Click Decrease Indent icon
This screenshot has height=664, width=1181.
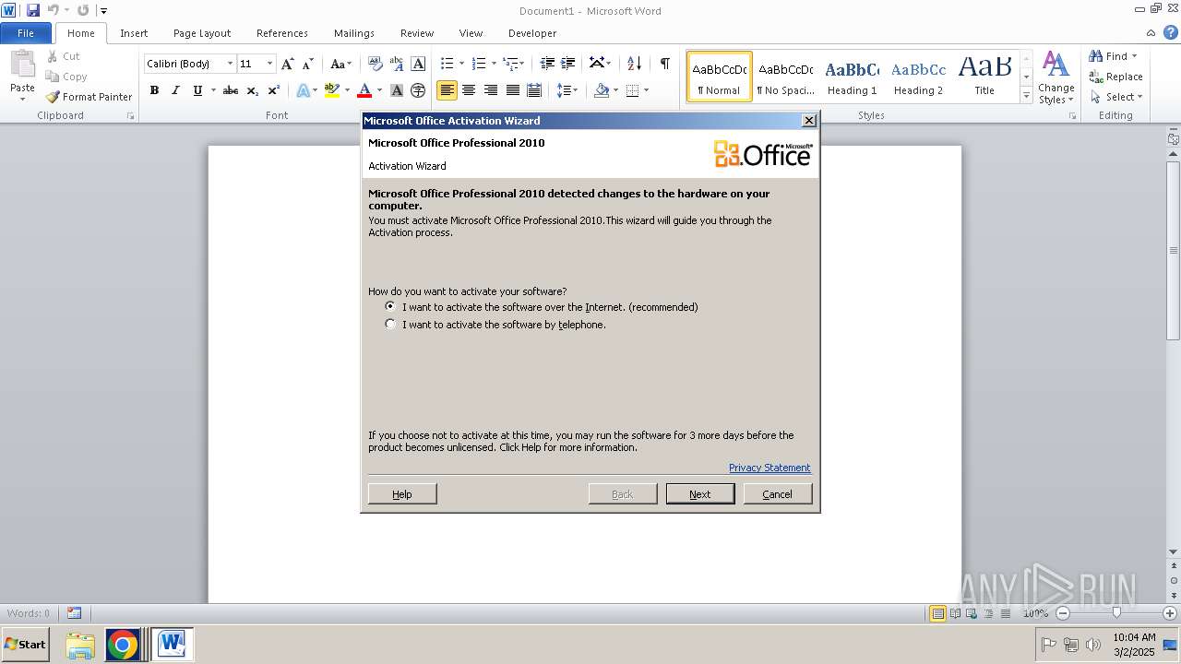tap(547, 64)
